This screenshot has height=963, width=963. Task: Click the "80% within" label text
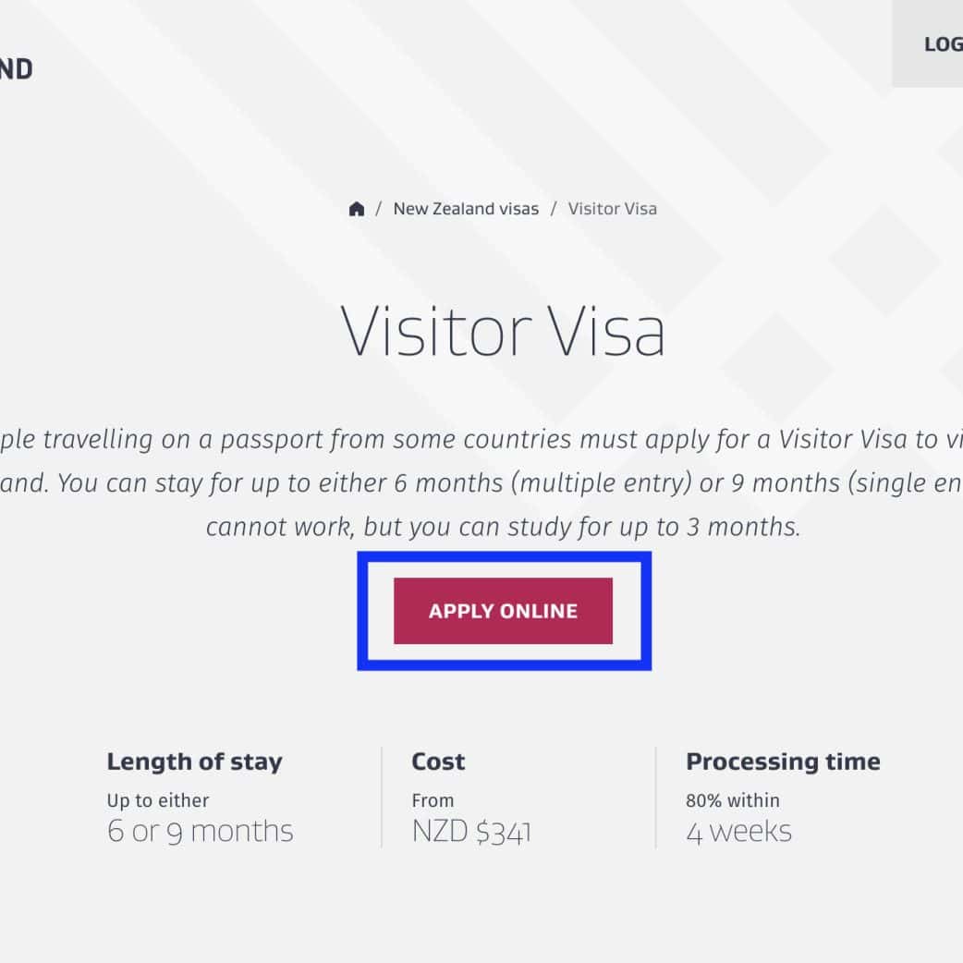[733, 800]
